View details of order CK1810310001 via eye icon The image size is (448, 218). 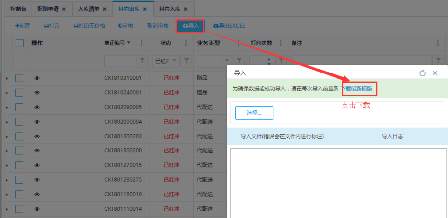[37, 78]
